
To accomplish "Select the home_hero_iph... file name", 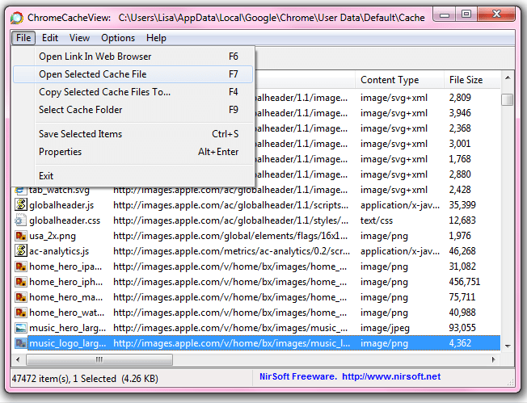I will click(66, 282).
